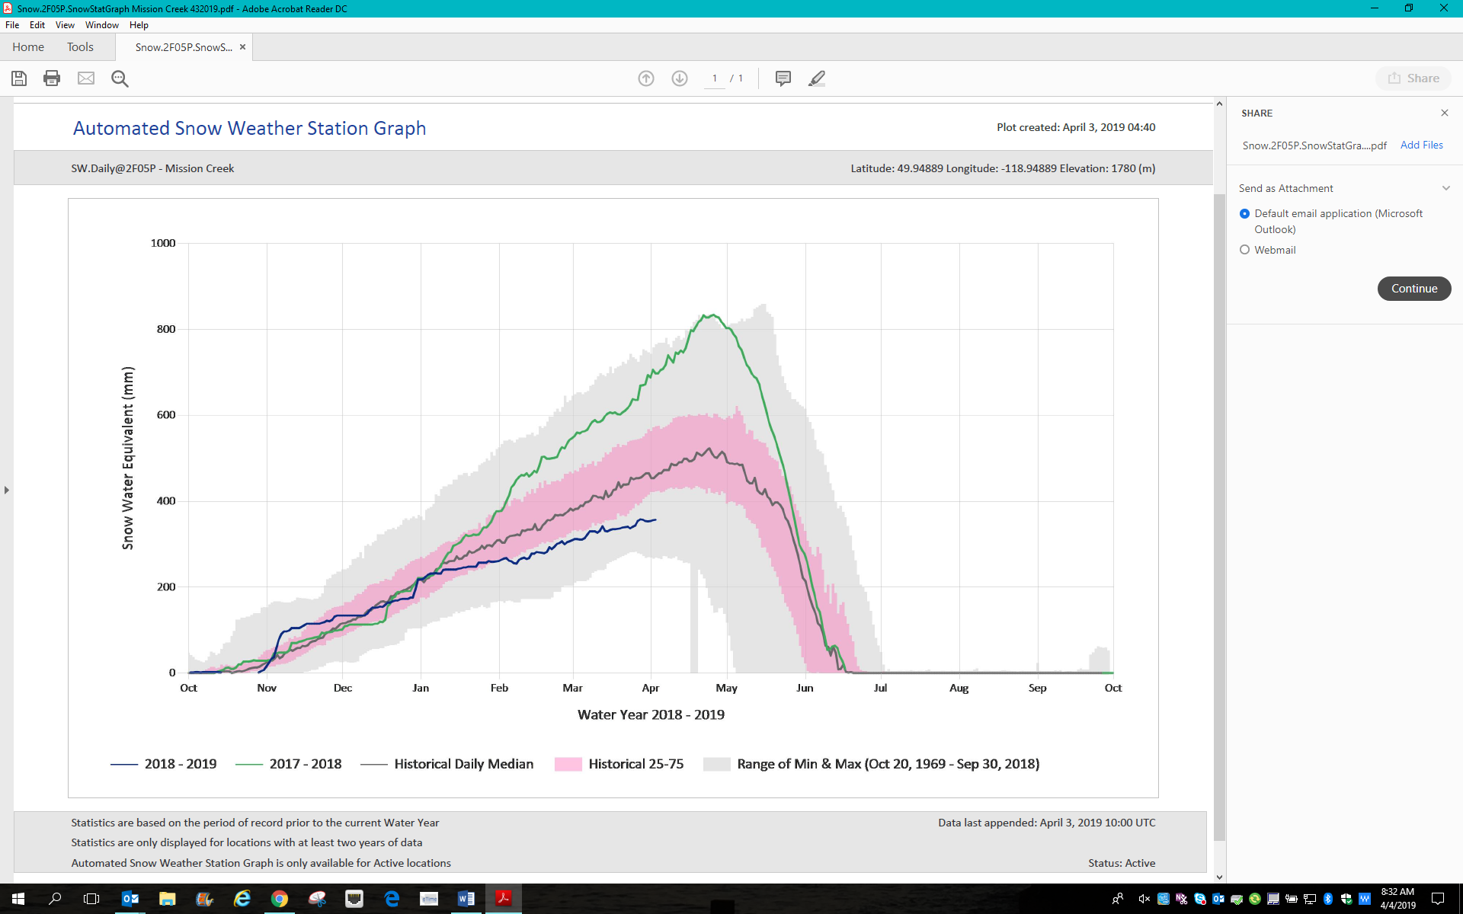Viewport: 1463px width, 914px height.
Task: Click the Send by email envelope icon
Action: pos(86,78)
